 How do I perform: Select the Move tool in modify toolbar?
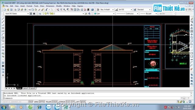pos(192,35)
